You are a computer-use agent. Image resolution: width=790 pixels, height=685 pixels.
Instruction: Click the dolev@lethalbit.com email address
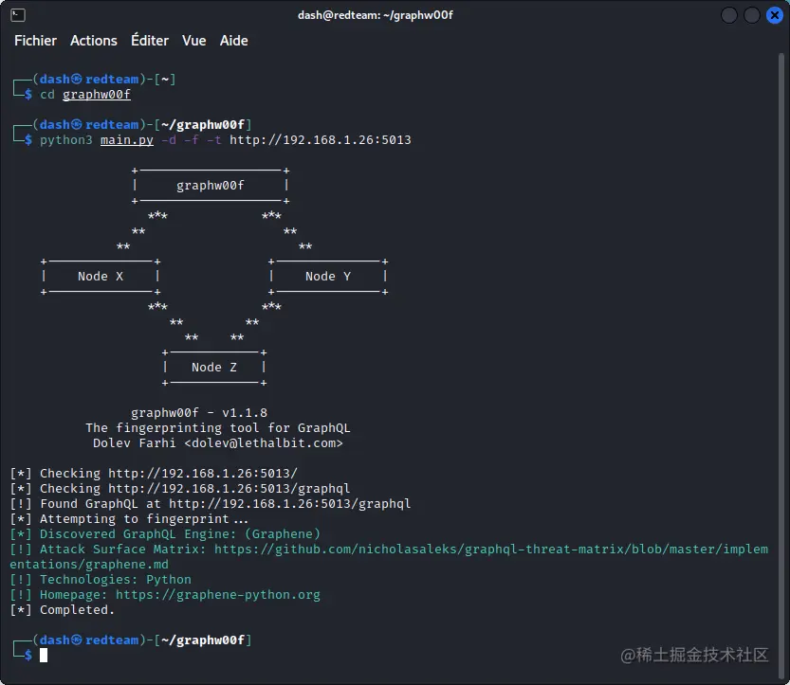(264, 442)
